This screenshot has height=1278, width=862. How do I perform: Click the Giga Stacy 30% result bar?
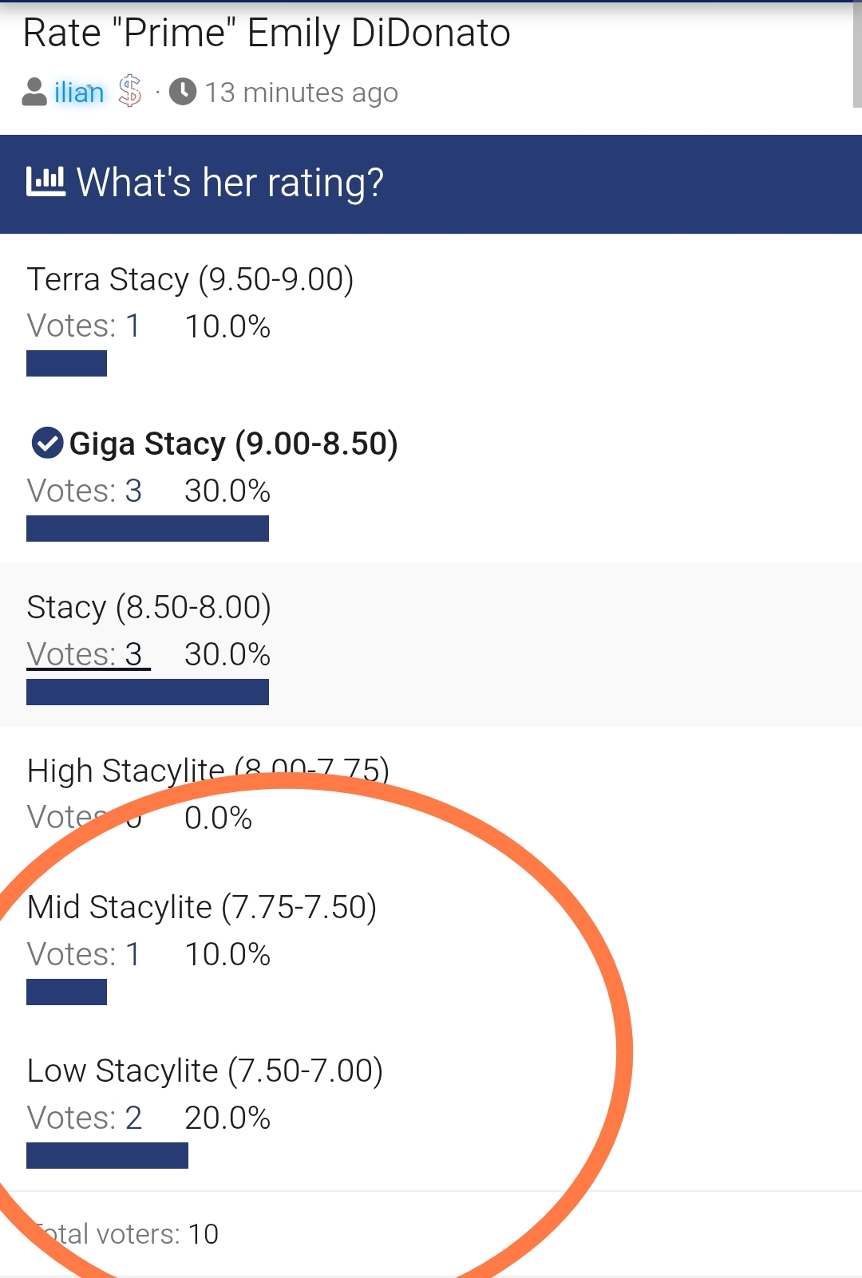(x=148, y=528)
